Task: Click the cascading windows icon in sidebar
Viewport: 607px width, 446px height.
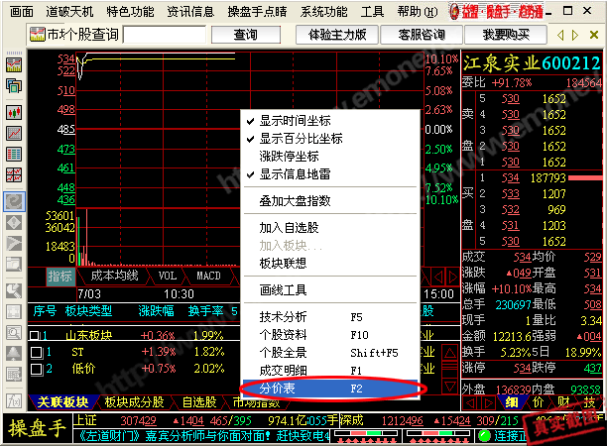Action: pyautogui.click(x=15, y=87)
